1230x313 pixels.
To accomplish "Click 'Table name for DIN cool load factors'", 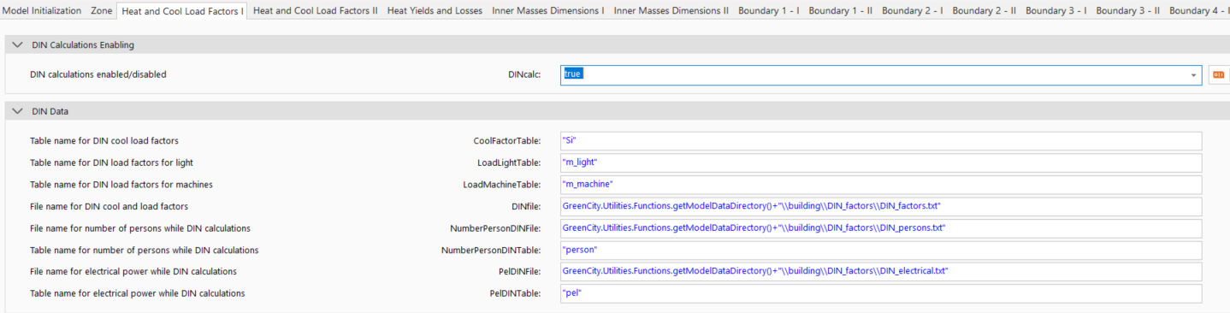I will click(104, 140).
